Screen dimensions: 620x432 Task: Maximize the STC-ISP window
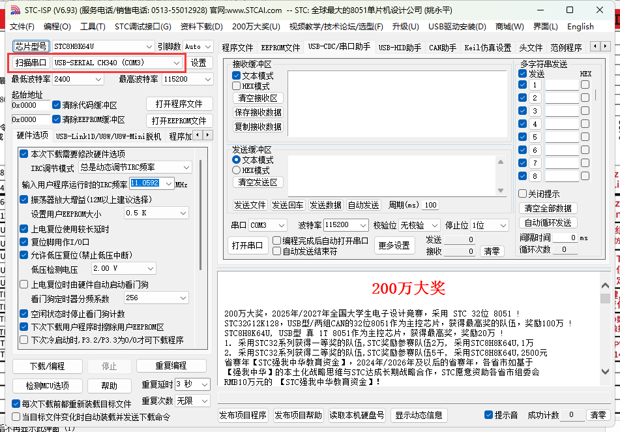coord(570,10)
